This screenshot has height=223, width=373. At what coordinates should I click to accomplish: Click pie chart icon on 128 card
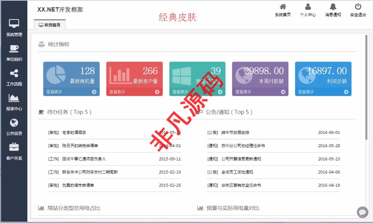[x=56, y=75]
